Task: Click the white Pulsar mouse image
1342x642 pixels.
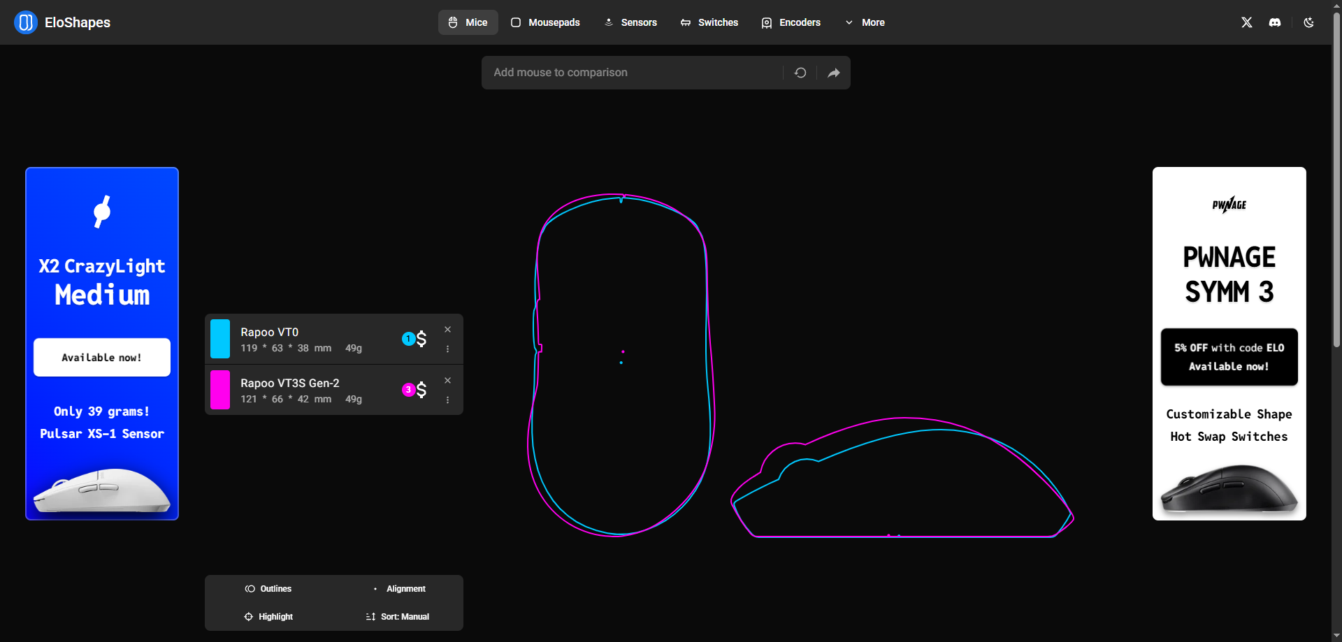Action: coord(102,490)
